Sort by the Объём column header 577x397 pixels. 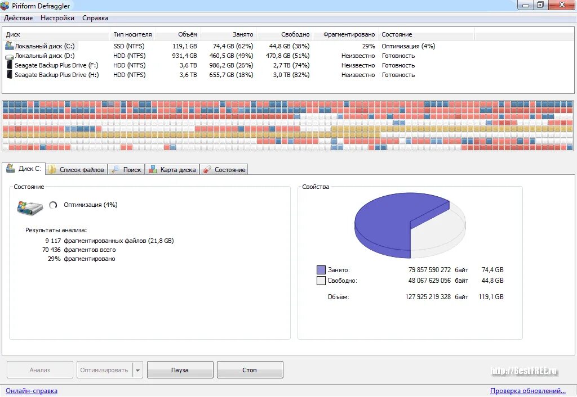pyautogui.click(x=178, y=34)
